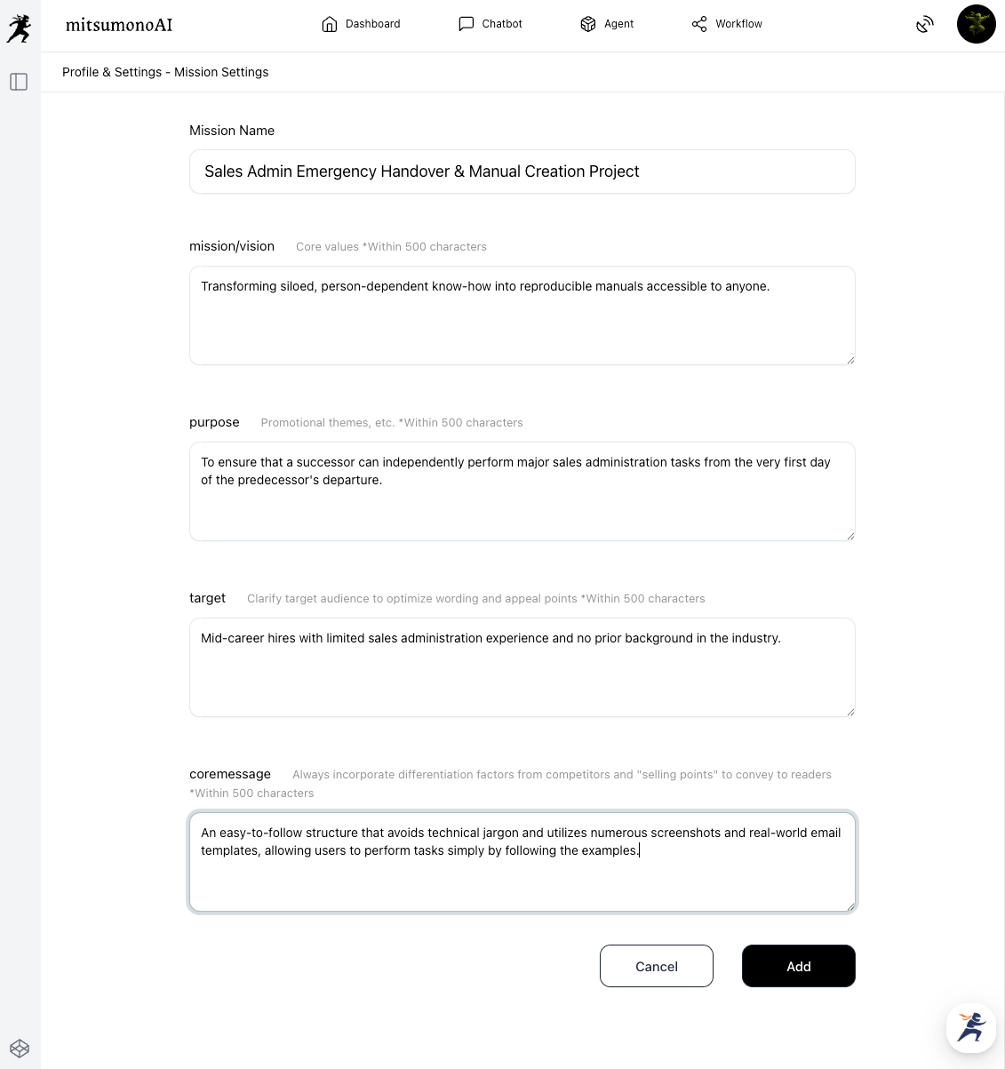1005x1069 pixels.
Task: Click the Chatbot speech bubble icon
Action: [x=466, y=24]
